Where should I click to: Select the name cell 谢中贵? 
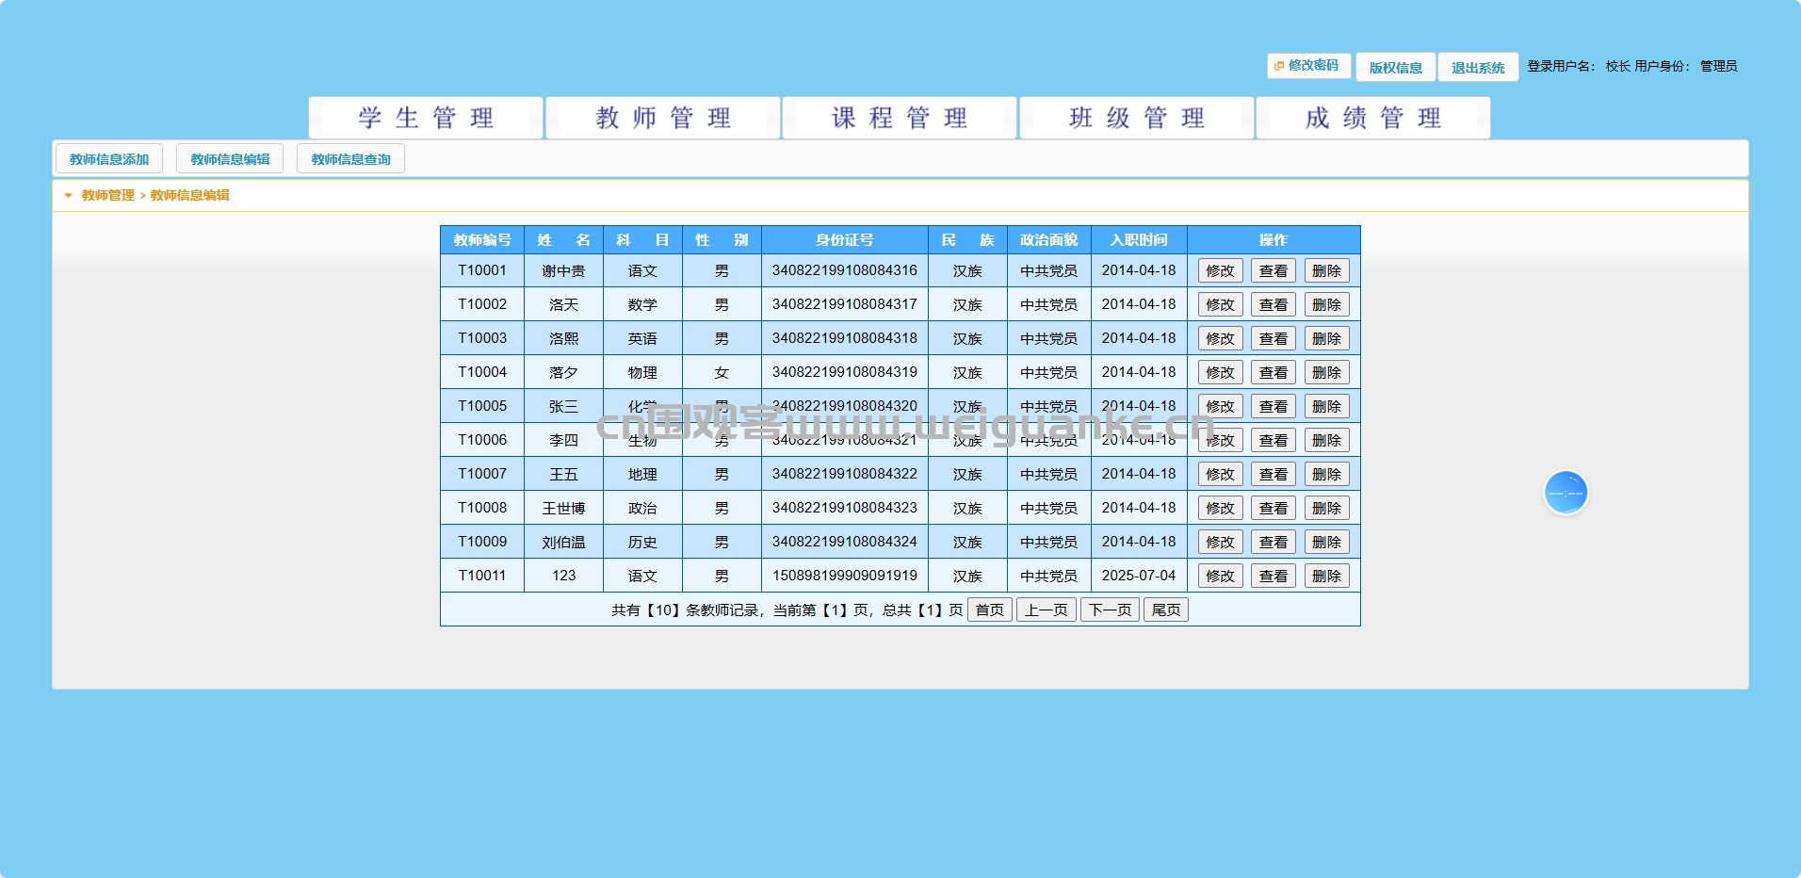[563, 270]
